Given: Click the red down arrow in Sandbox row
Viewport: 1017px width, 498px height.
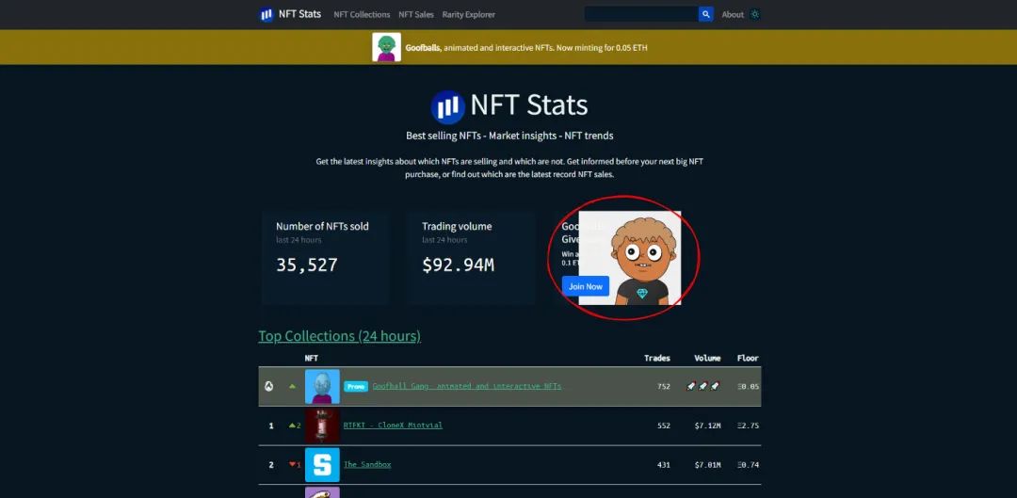Looking at the screenshot, I should click(x=292, y=465).
